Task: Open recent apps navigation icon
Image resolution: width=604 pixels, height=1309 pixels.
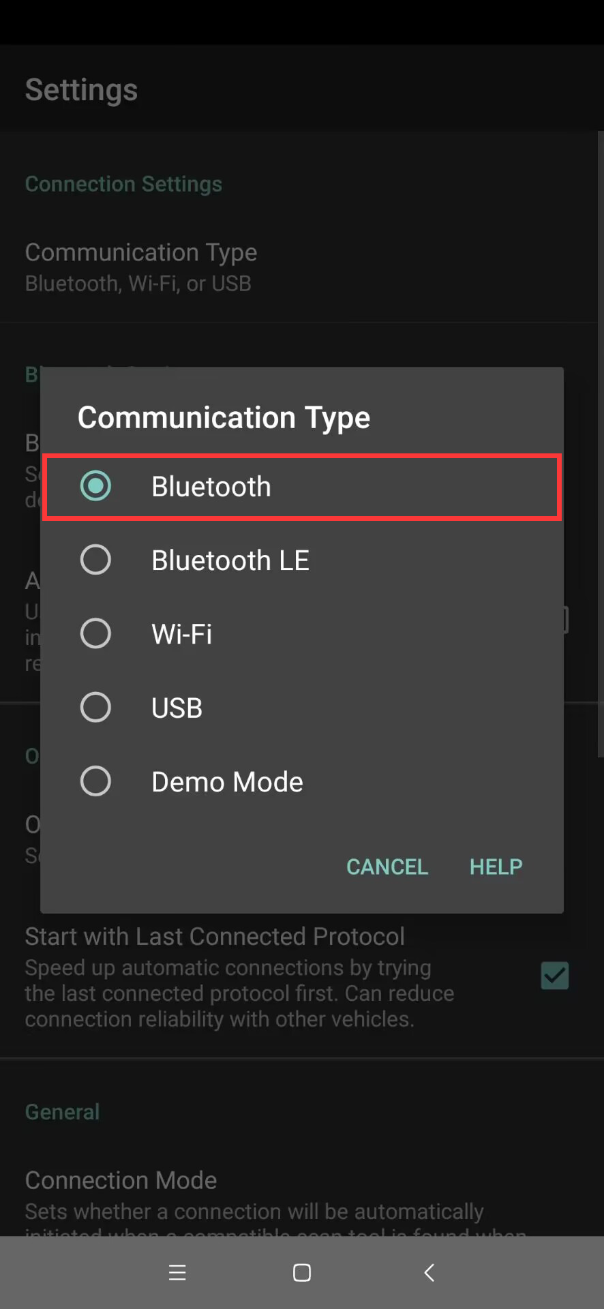Action: tap(177, 1272)
